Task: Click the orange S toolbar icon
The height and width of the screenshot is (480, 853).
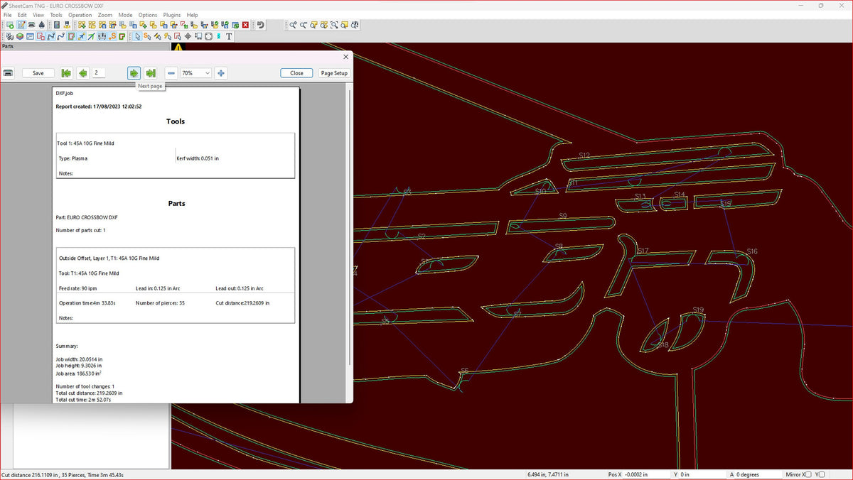Action: coord(112,36)
